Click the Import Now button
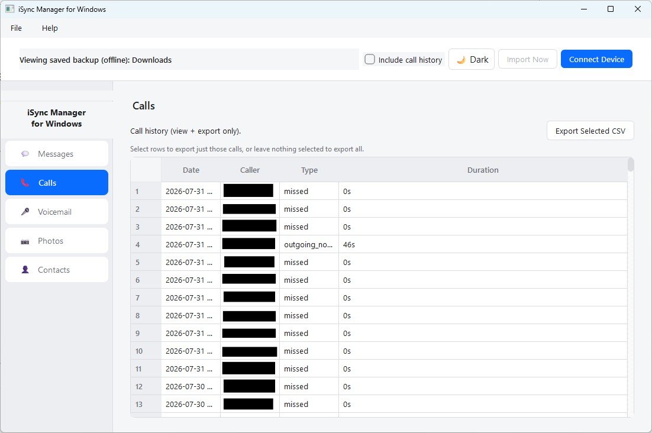Viewport: 652px width, 433px height. pos(527,59)
